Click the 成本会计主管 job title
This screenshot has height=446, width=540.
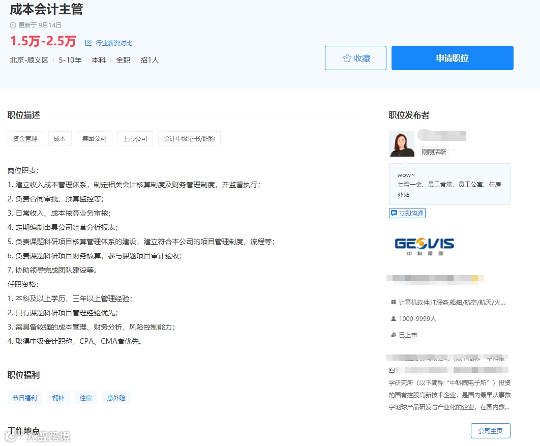46,9
